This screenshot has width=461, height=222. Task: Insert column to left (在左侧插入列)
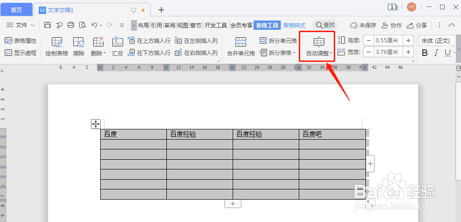click(x=196, y=40)
